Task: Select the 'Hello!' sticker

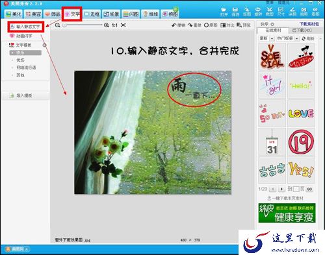Action: (301, 85)
